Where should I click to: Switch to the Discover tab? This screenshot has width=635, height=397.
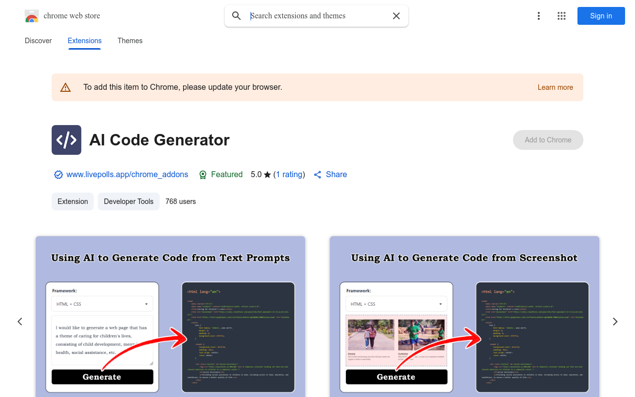point(38,41)
